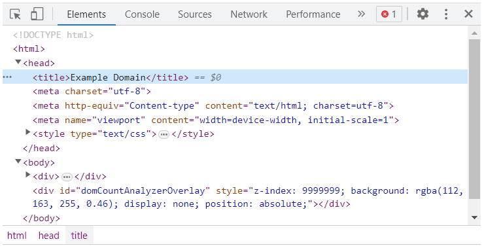484x250 pixels.
Task: Expand the style element triangle
Action: click(x=27, y=132)
